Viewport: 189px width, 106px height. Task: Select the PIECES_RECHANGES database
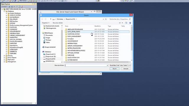(x=16, y=42)
